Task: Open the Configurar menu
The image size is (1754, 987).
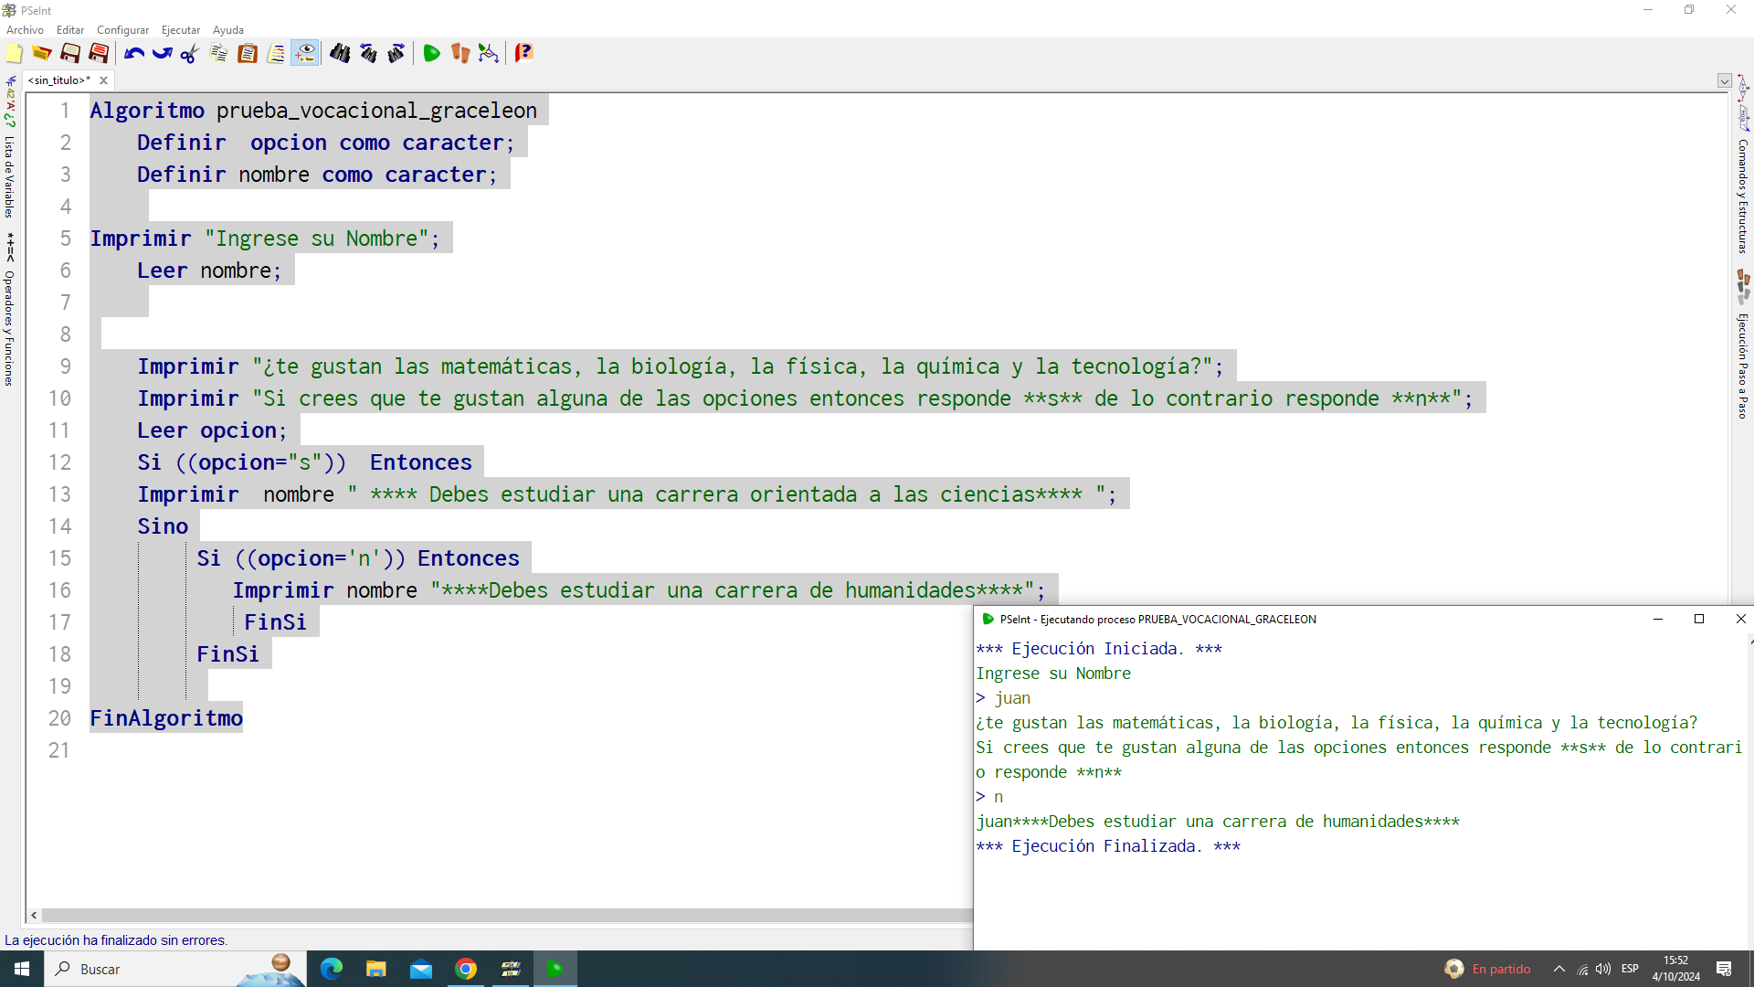Action: pyautogui.click(x=122, y=30)
